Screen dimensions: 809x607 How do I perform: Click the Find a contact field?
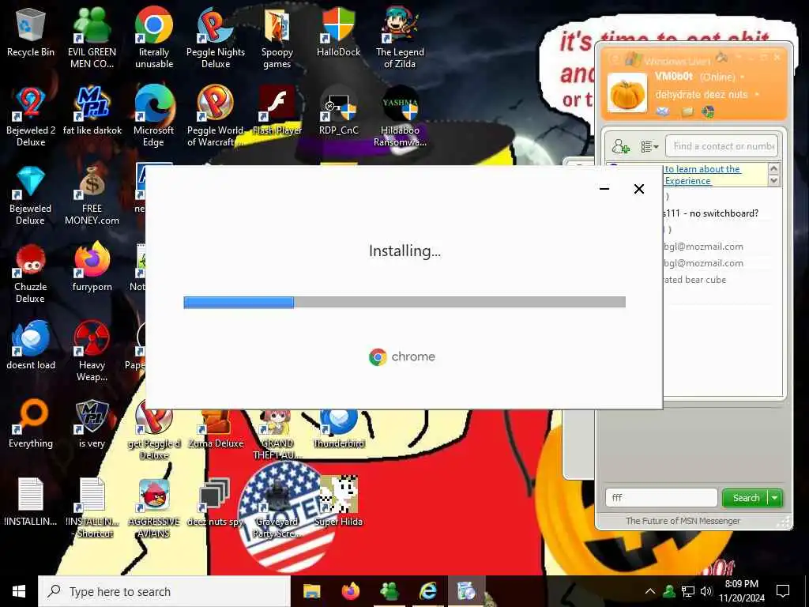[722, 146]
